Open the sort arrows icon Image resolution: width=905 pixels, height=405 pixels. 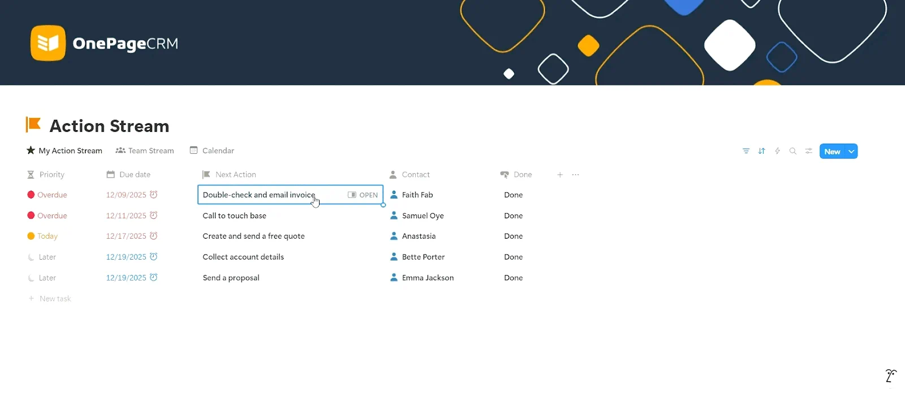tap(762, 151)
